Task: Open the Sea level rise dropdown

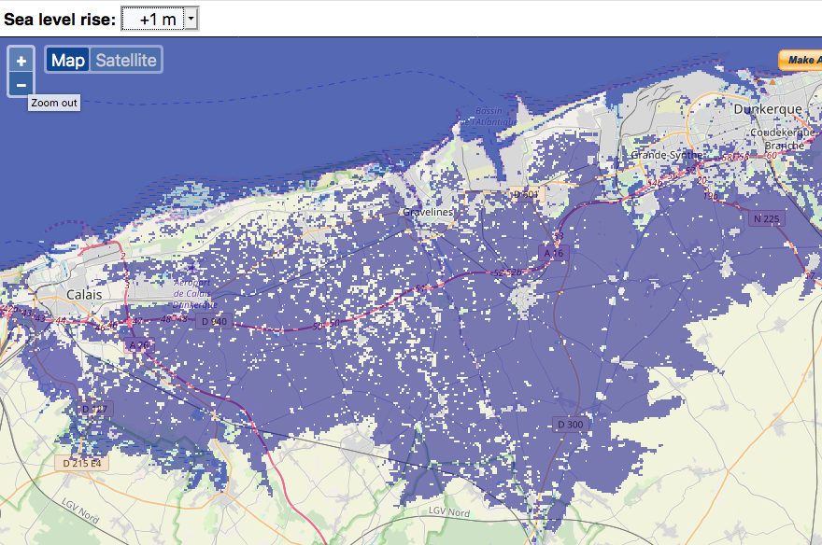Action: pyautogui.click(x=159, y=19)
